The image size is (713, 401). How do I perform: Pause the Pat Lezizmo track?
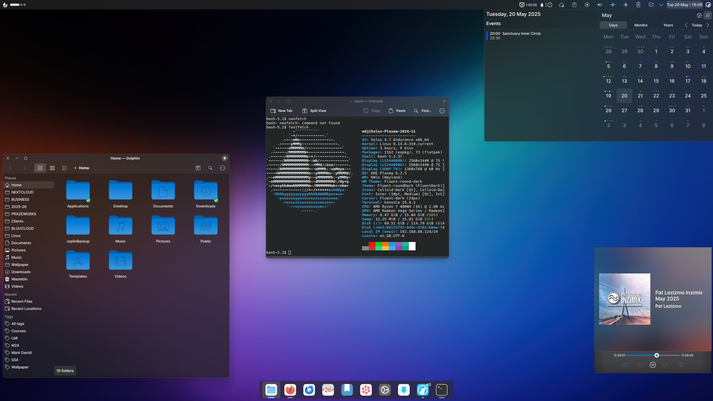point(653,365)
